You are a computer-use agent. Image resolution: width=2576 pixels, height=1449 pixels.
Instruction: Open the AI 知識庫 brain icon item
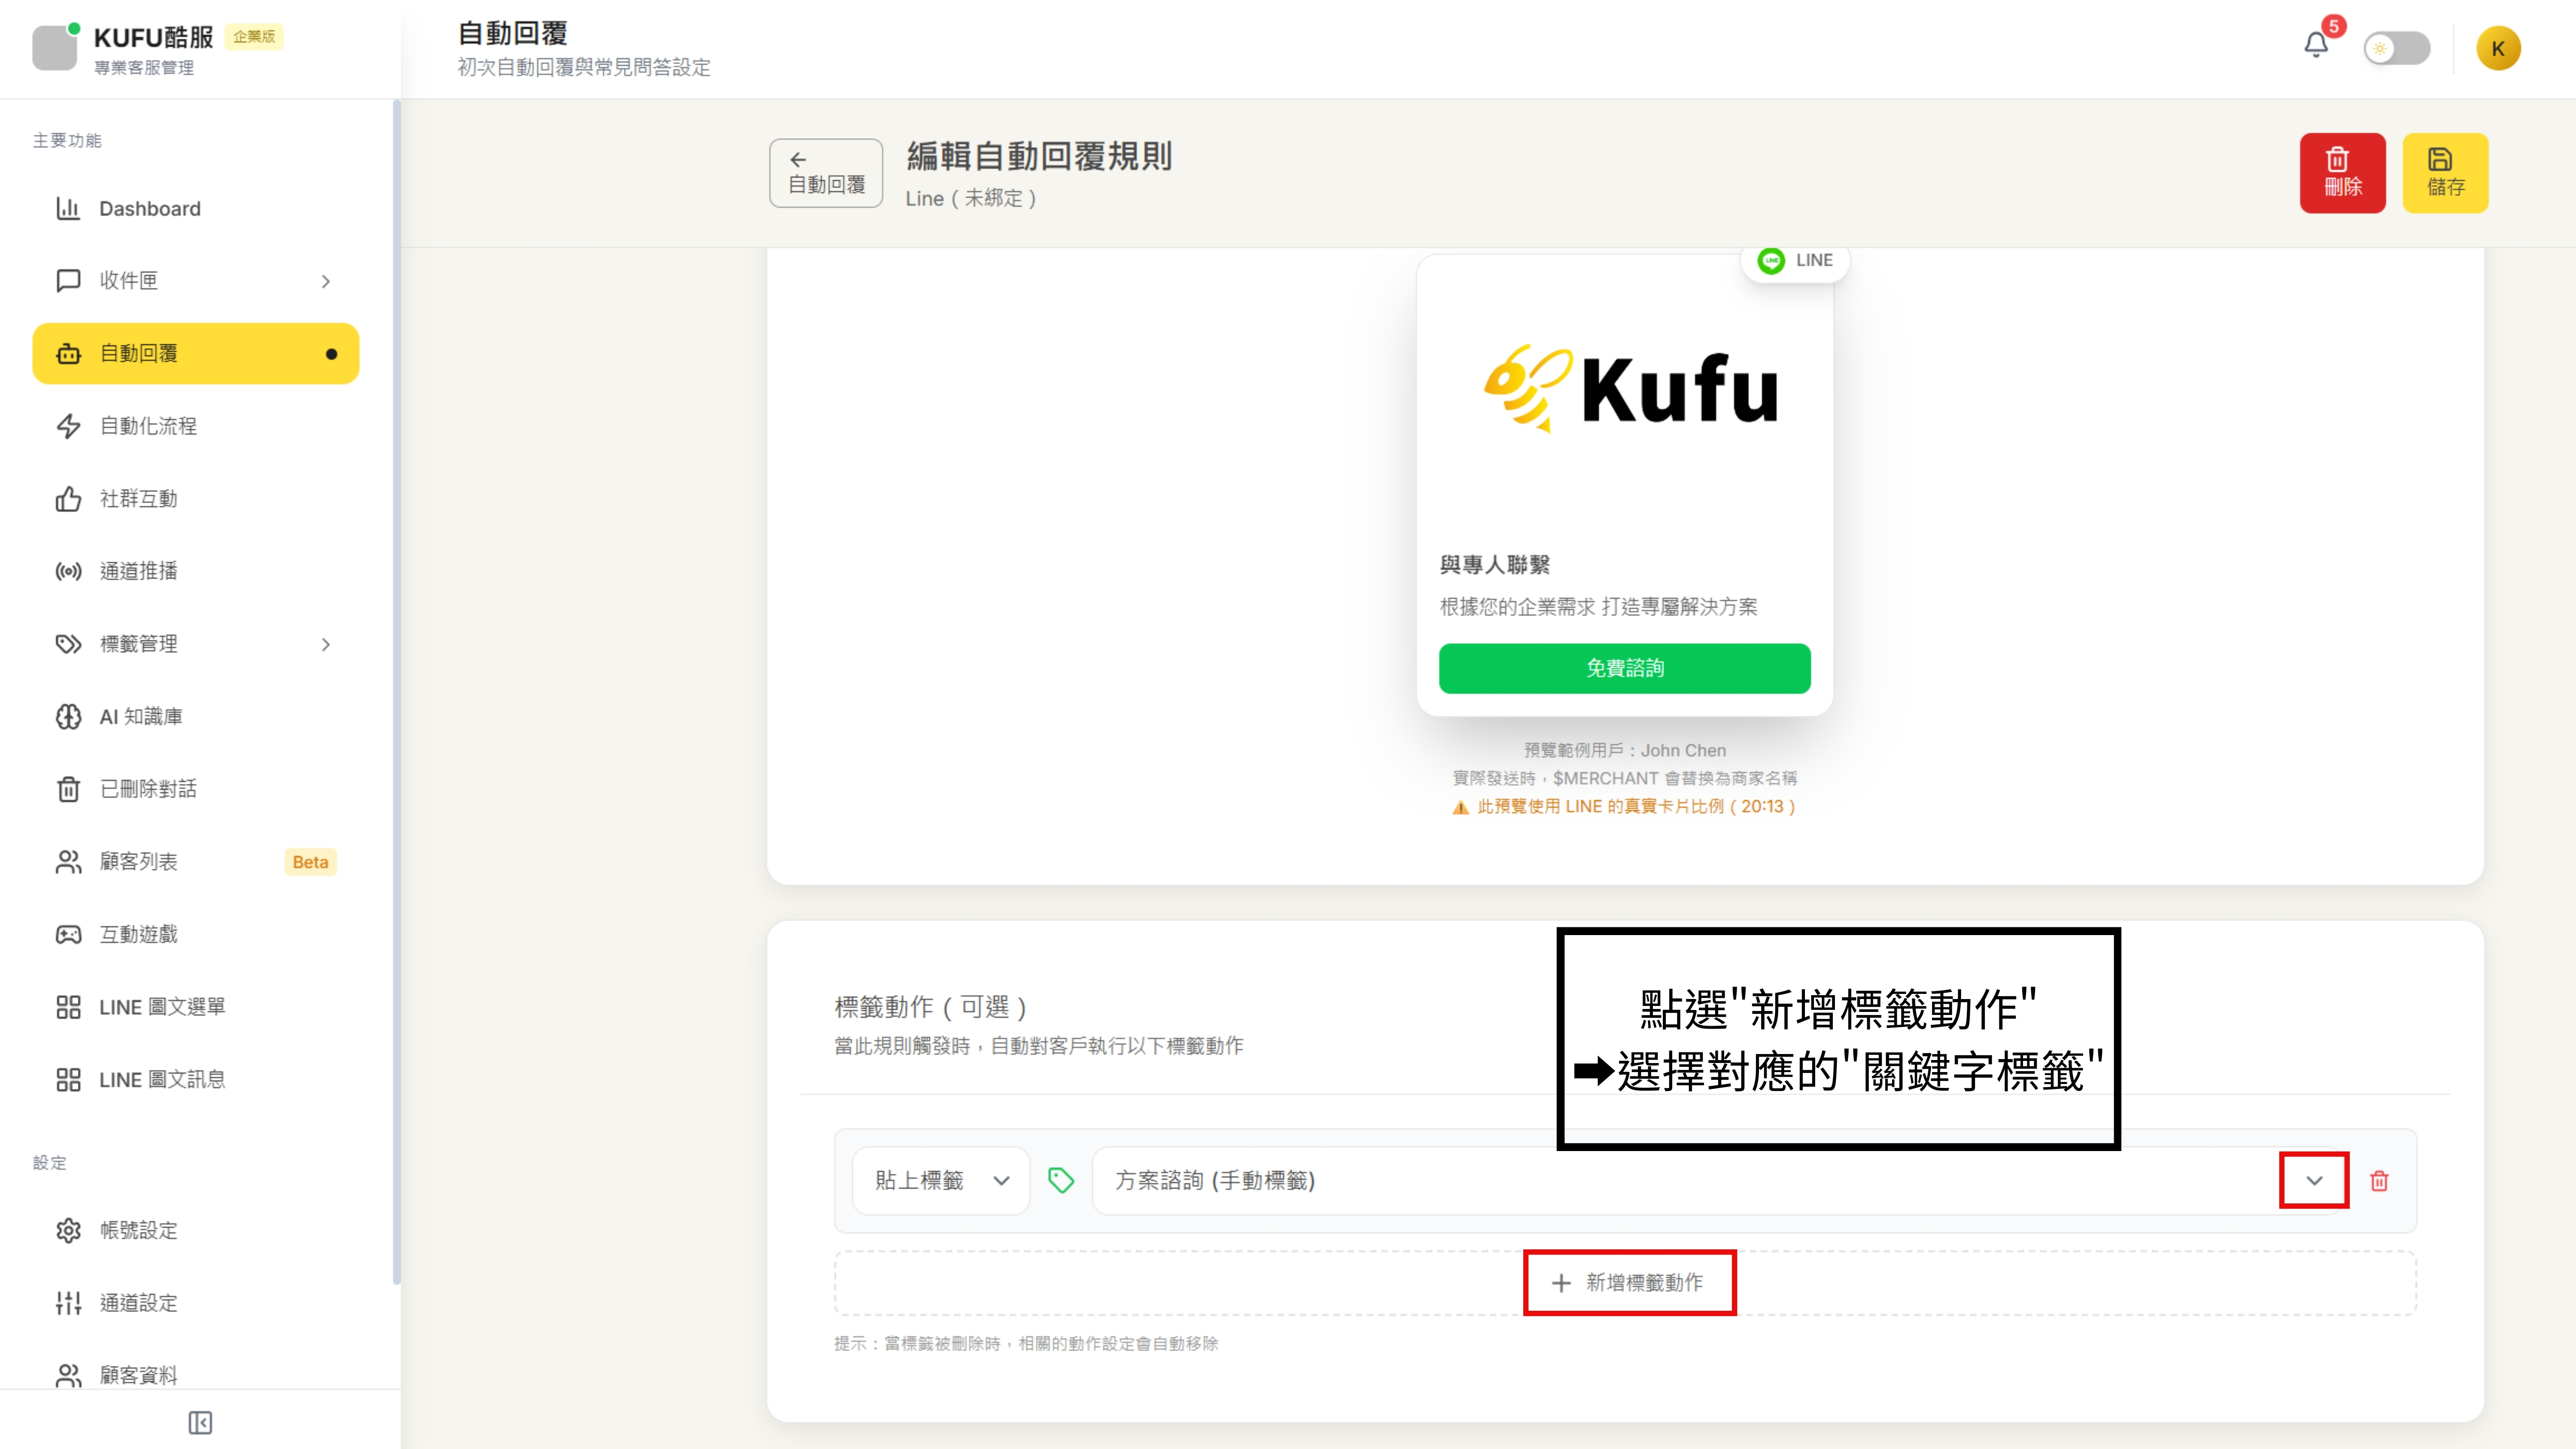pyautogui.click(x=140, y=716)
